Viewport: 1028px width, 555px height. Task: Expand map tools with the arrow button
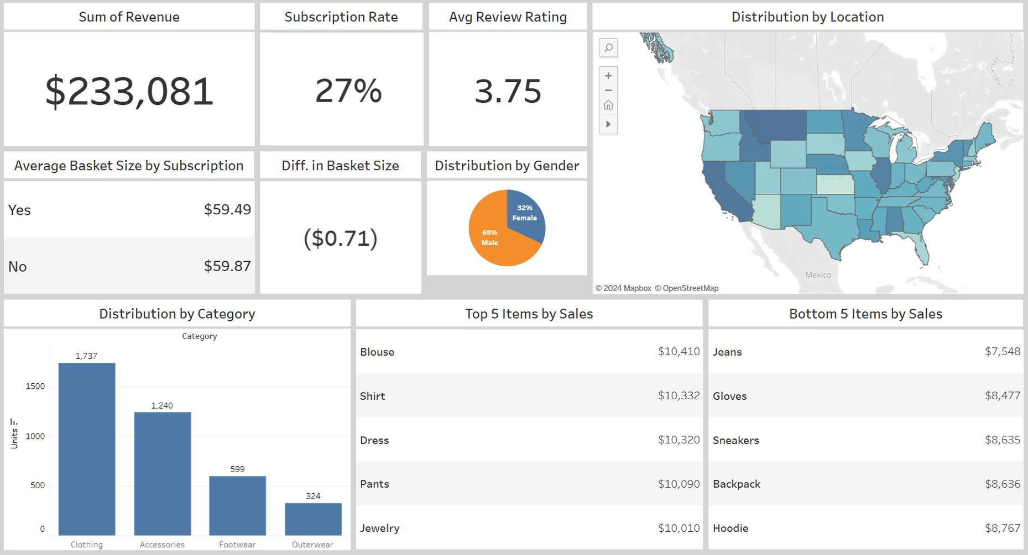pyautogui.click(x=608, y=124)
